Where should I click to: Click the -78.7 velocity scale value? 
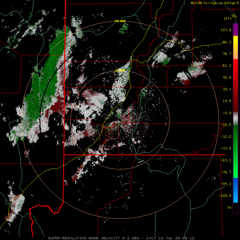pyautogui.click(x=226, y=172)
